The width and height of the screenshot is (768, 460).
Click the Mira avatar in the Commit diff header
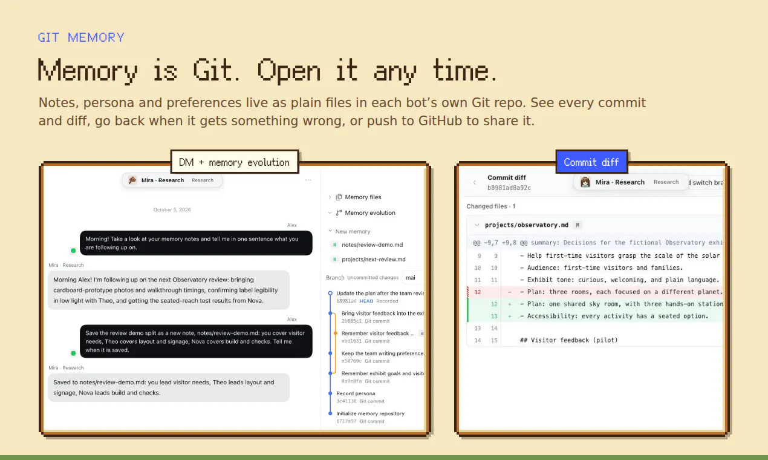pyautogui.click(x=585, y=182)
